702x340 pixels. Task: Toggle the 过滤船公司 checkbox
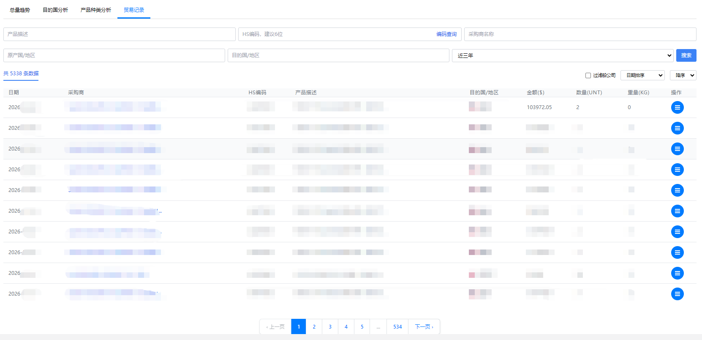(x=588, y=75)
